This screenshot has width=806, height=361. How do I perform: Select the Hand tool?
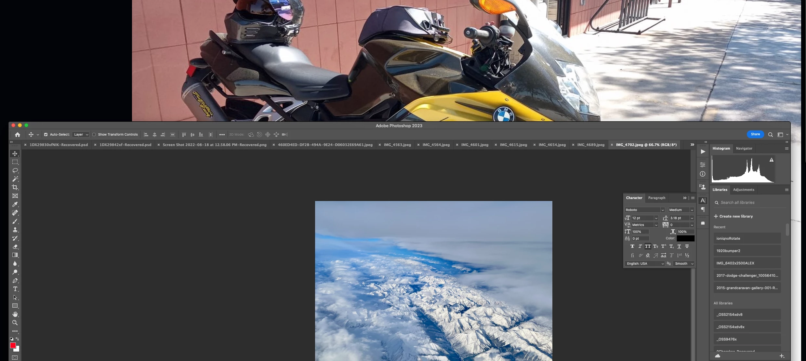(x=15, y=314)
